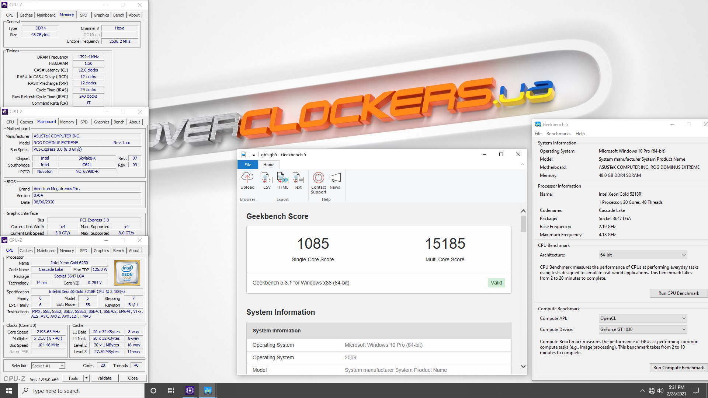Viewport: 708px width, 398px height.
Task: Click the Core Speed value 2193.63 MHz
Action: click(48, 332)
